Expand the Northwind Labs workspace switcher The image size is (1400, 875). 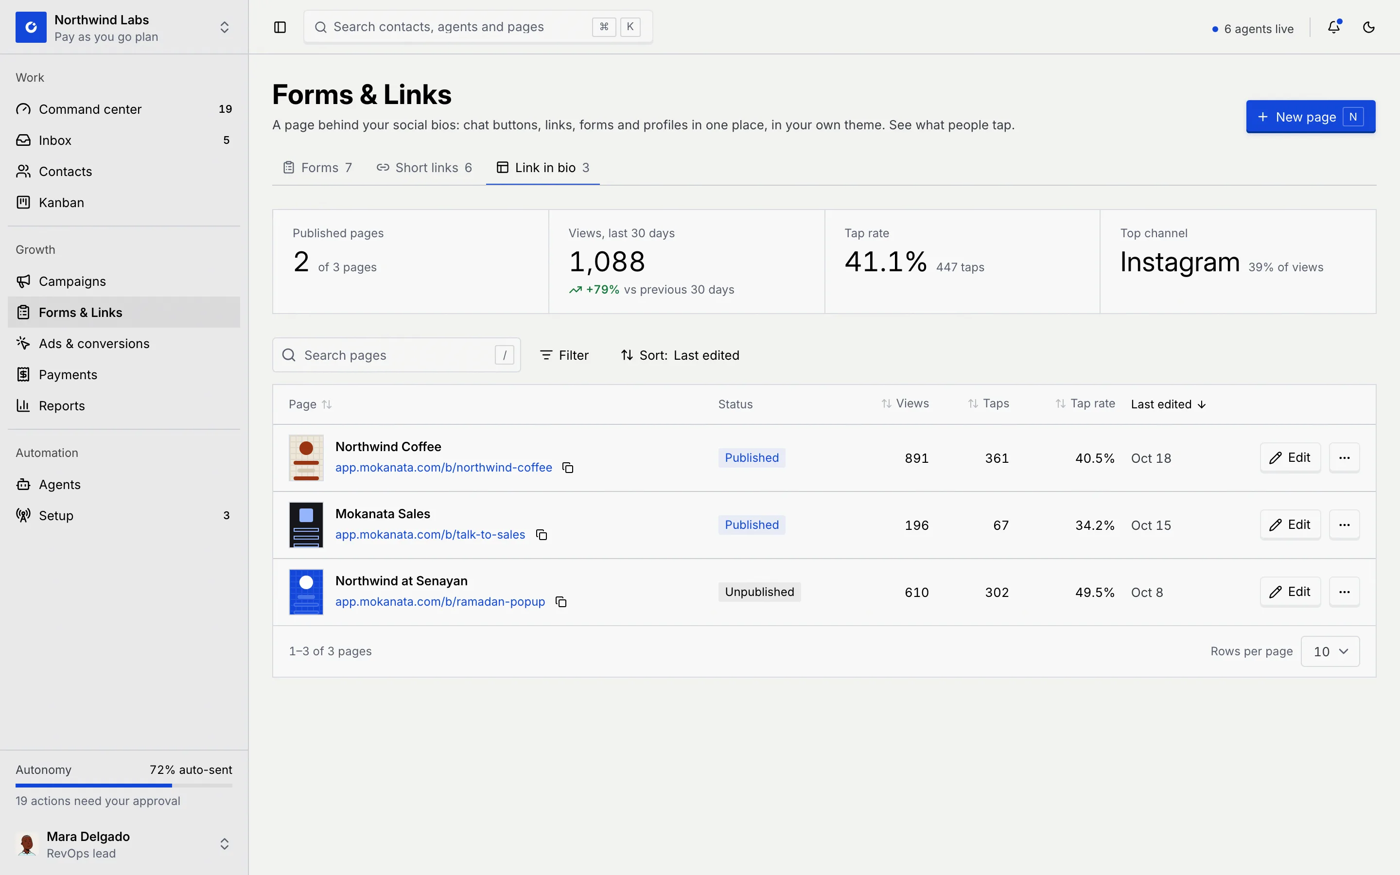(x=225, y=27)
